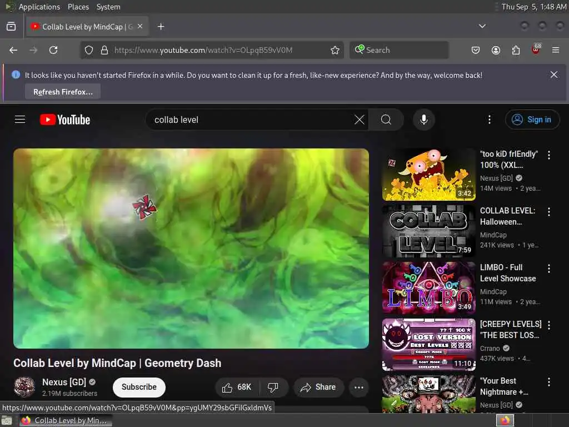The image size is (569, 427).
Task: Open the Places menu
Action: pos(78,7)
